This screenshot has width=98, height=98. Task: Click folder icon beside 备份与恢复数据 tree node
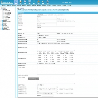tap(2, 30)
